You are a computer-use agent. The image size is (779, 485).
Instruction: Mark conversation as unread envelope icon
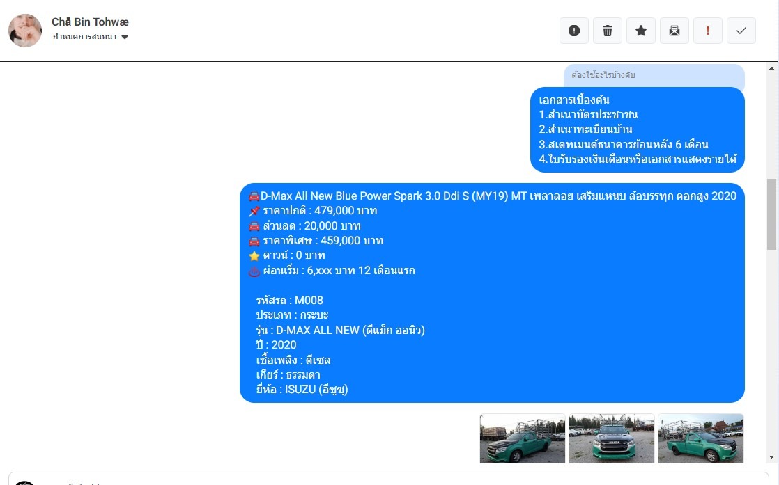pos(674,31)
